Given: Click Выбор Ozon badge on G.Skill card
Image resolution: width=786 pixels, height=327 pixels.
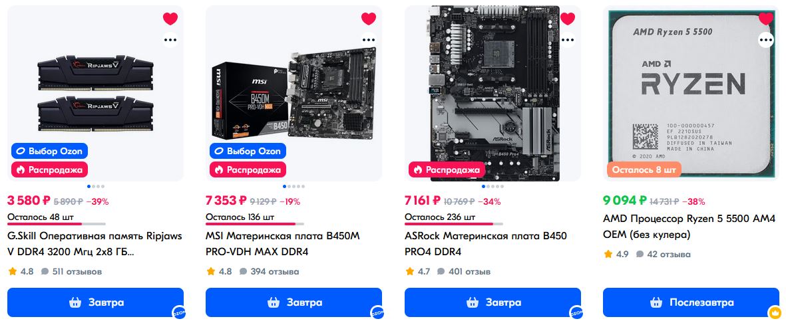Looking at the screenshot, I should click(50, 152).
